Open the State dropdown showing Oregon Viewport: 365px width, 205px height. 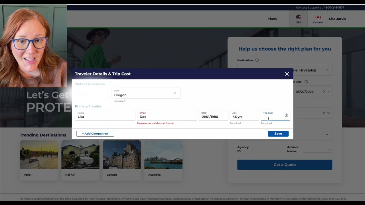[146, 93]
